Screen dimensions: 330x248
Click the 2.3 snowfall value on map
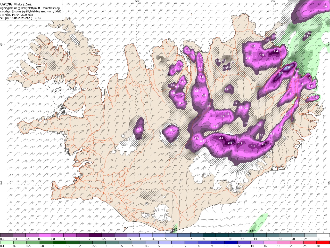221,138
